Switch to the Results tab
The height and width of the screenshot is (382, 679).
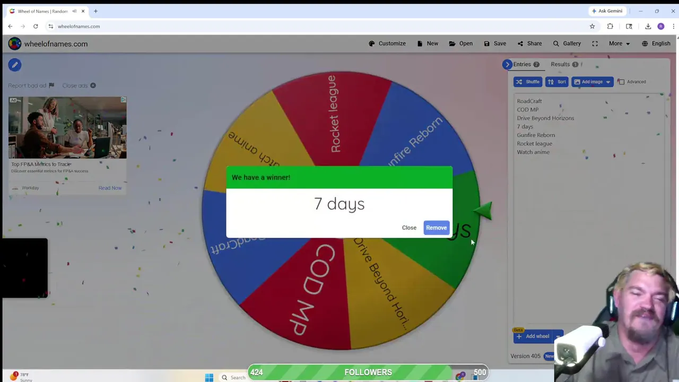564,64
